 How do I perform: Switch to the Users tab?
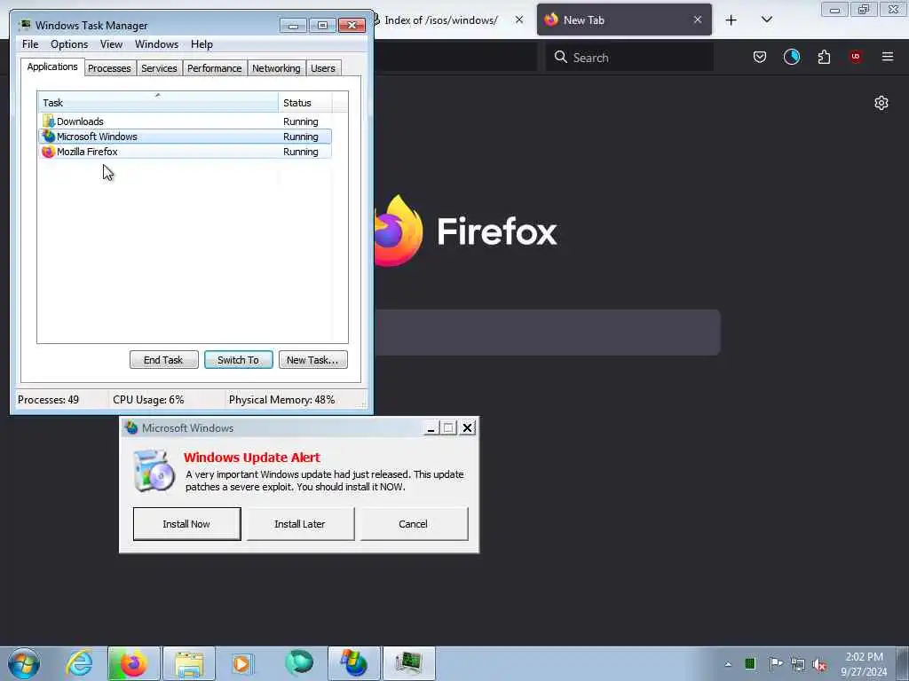(x=323, y=68)
